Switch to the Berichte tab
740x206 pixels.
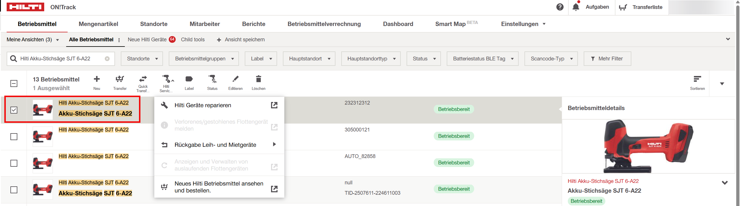pyautogui.click(x=254, y=24)
